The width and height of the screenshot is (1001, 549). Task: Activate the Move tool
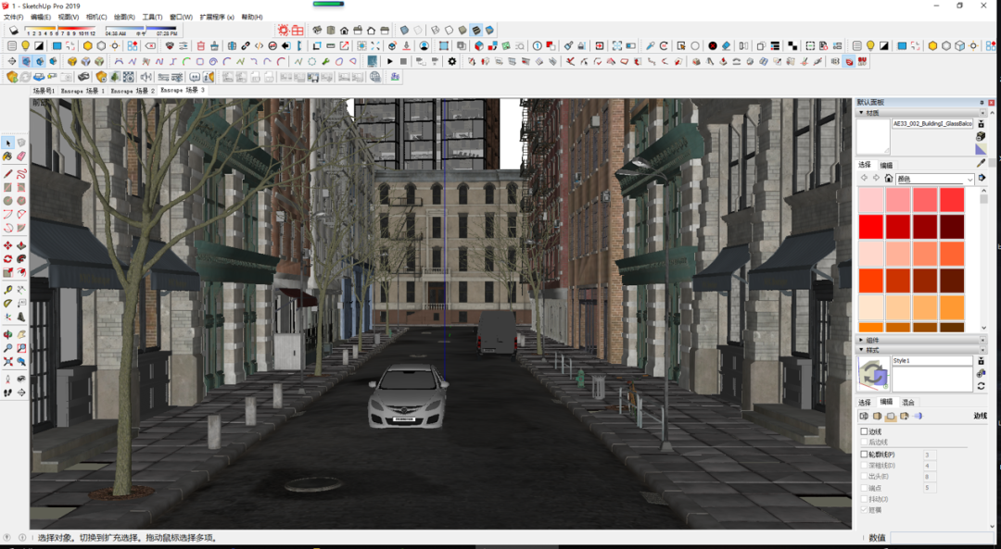coord(7,245)
